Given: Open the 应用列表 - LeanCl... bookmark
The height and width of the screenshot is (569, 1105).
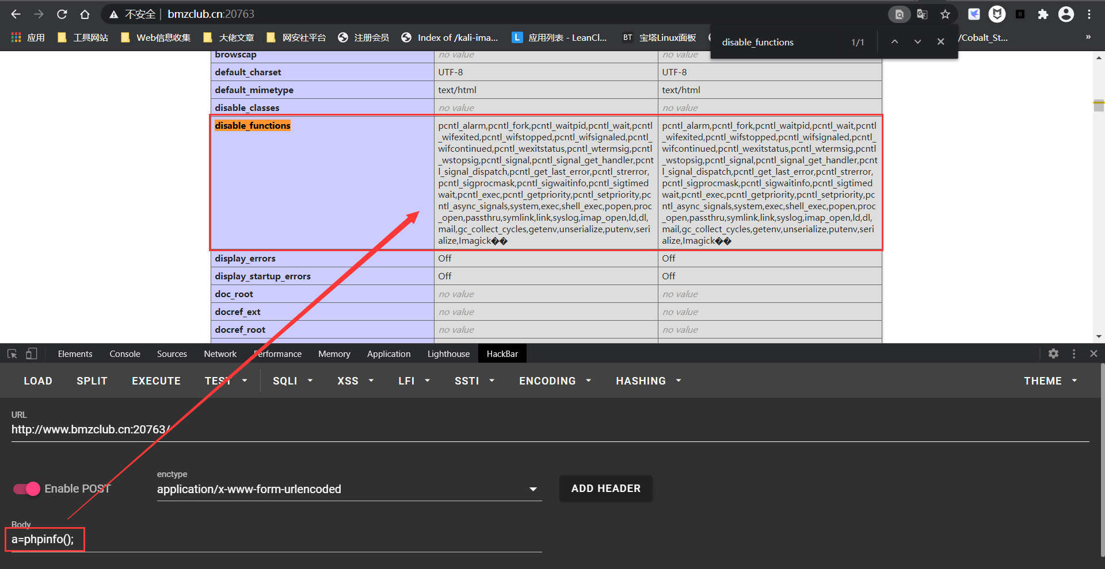Looking at the screenshot, I should tap(560, 37).
